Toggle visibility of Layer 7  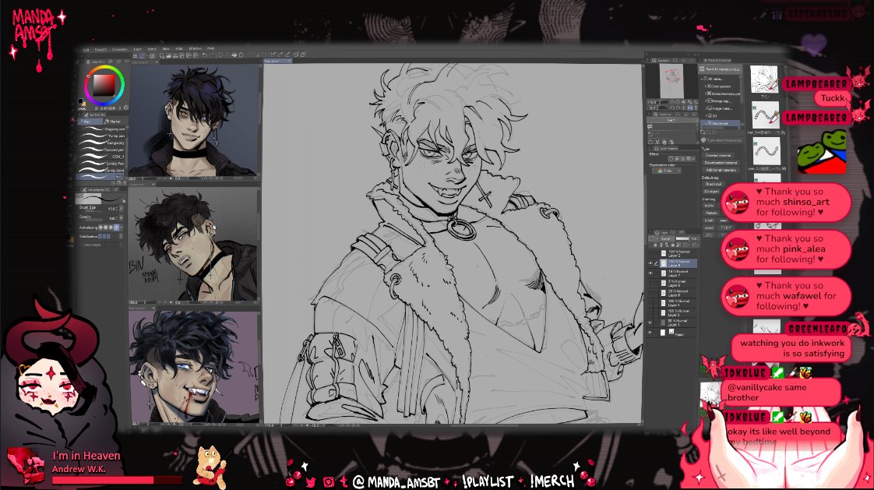pos(650,273)
